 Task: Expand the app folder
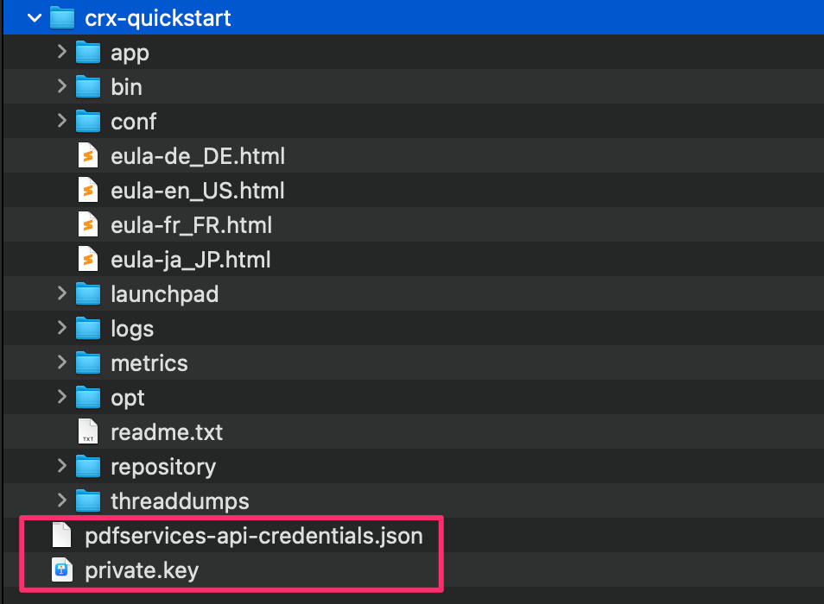point(60,53)
